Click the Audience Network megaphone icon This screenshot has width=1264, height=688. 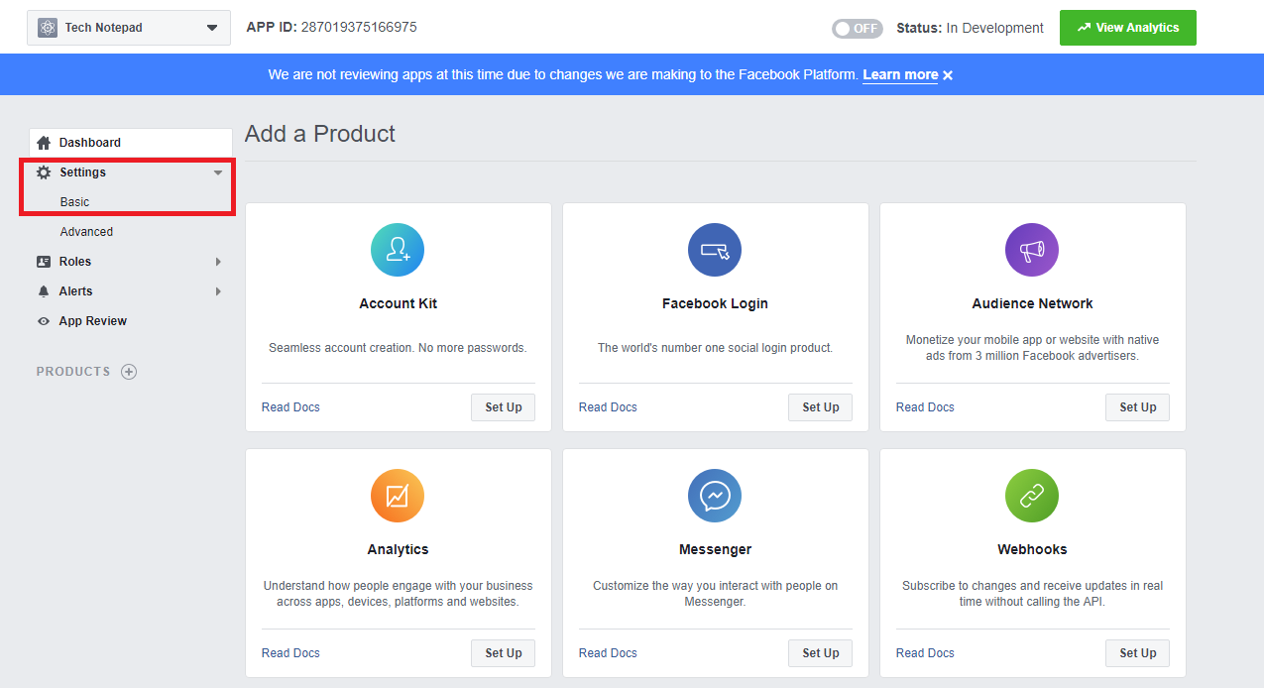[x=1032, y=250]
